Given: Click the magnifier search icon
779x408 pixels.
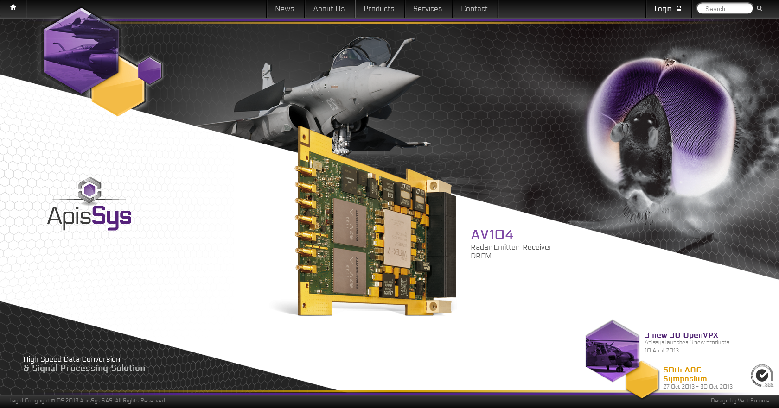Looking at the screenshot, I should [760, 8].
